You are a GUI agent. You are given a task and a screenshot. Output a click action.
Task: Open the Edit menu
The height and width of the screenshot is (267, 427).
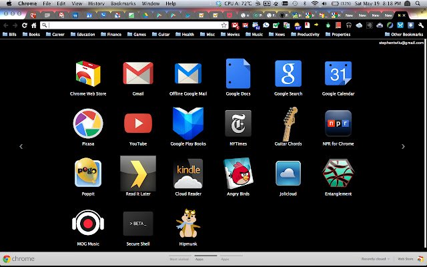click(x=61, y=3)
